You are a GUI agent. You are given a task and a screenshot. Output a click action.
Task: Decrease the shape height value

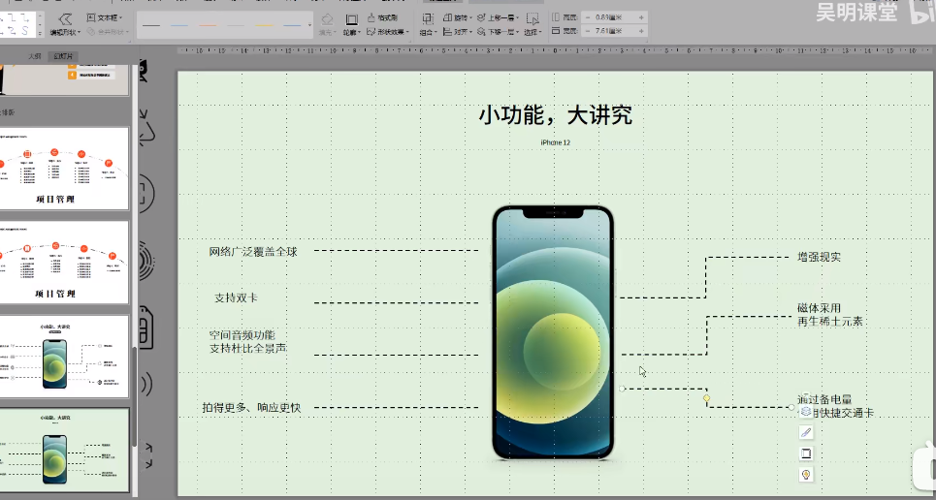[x=588, y=17]
